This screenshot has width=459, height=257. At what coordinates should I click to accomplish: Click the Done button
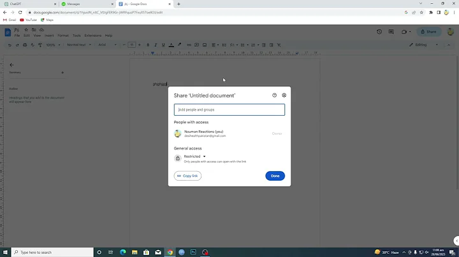click(x=275, y=176)
